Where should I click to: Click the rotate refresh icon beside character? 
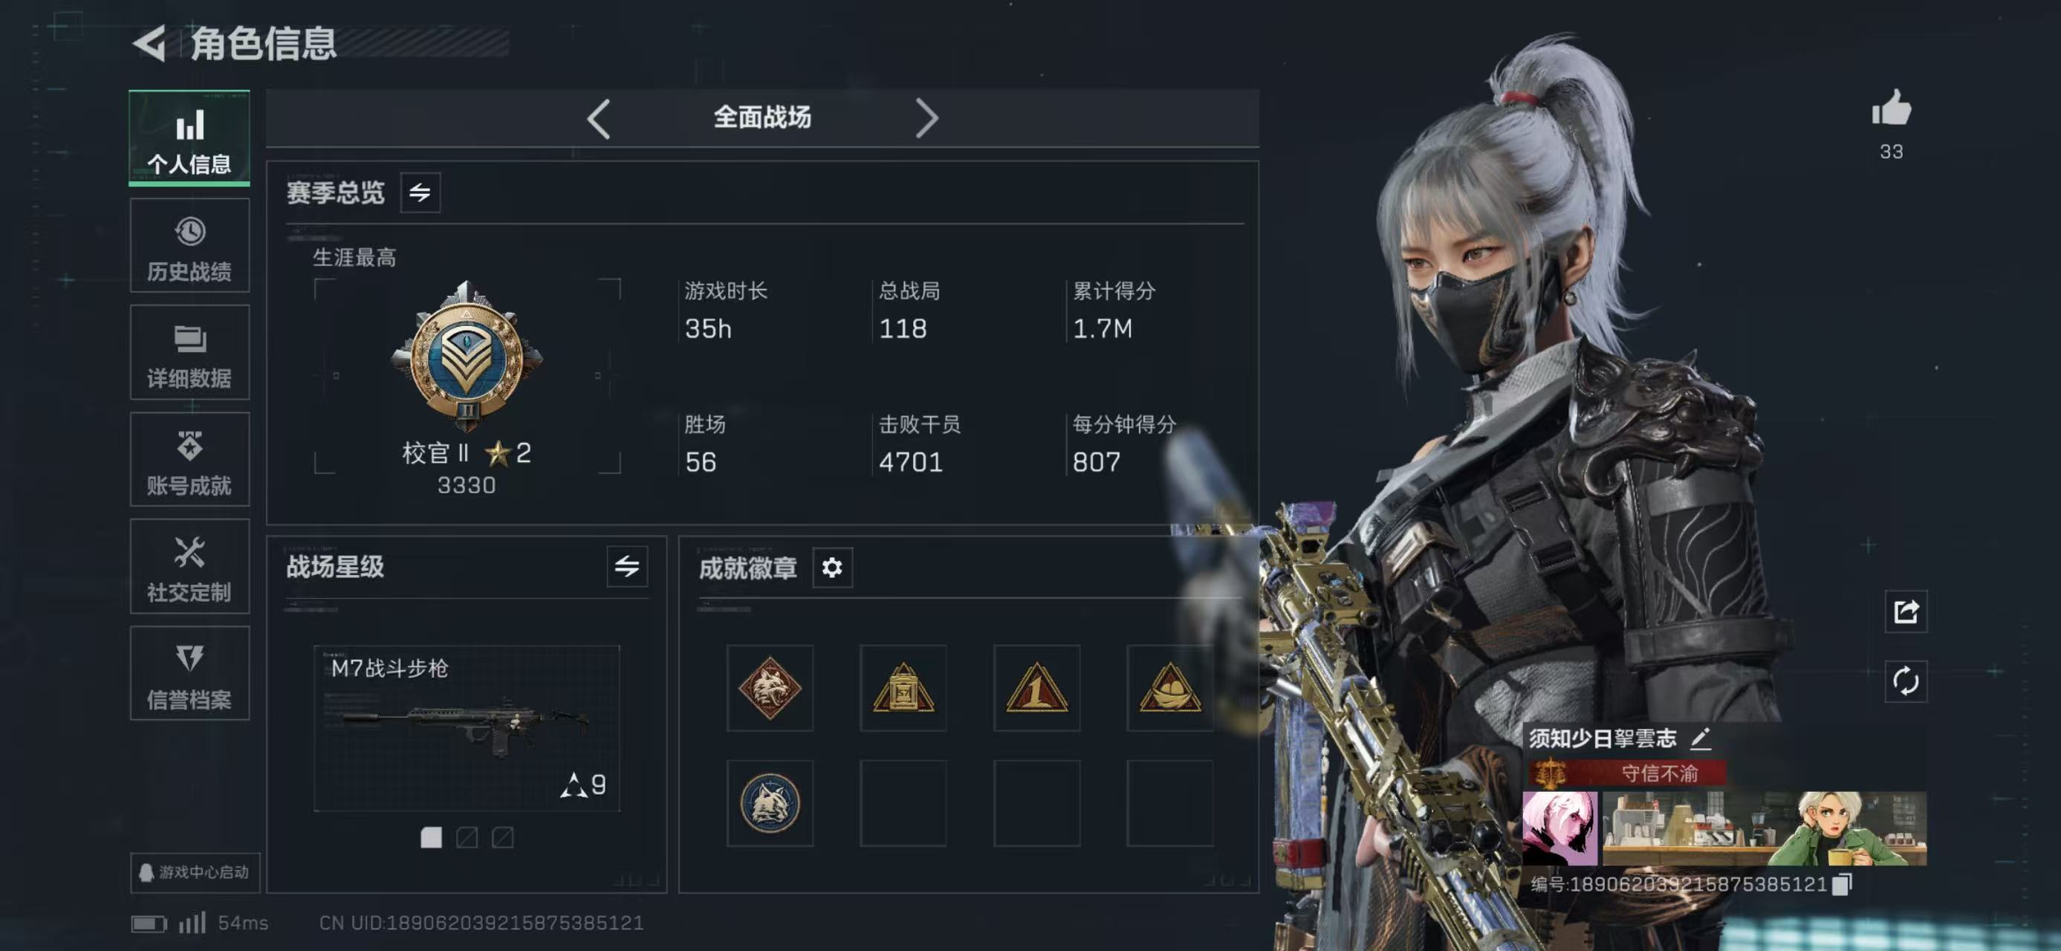tap(1906, 681)
